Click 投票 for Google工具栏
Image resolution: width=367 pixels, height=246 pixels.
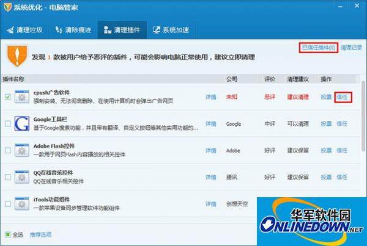click(x=326, y=124)
